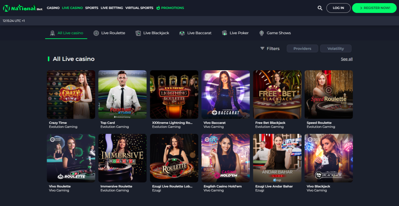Click the Filters label
Image resolution: width=399 pixels, height=206 pixels.
[x=273, y=48]
